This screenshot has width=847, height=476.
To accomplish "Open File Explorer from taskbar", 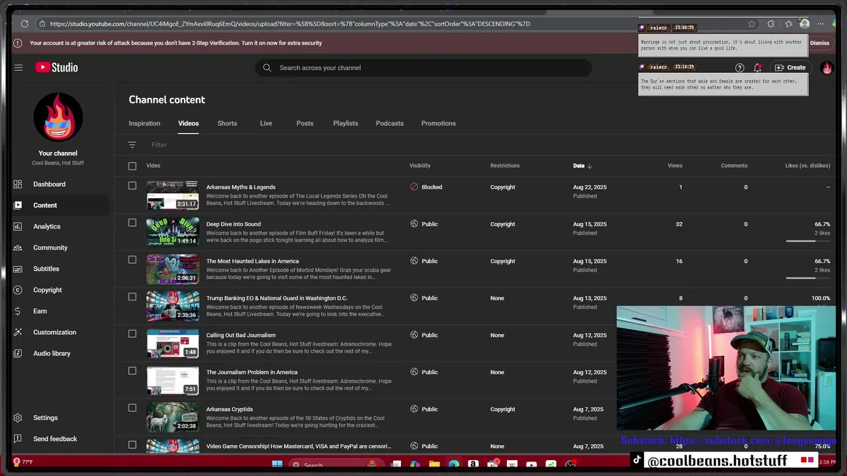I will point(434,465).
